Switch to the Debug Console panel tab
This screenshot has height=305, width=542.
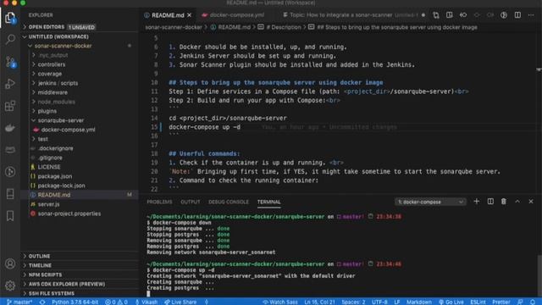tap(229, 202)
